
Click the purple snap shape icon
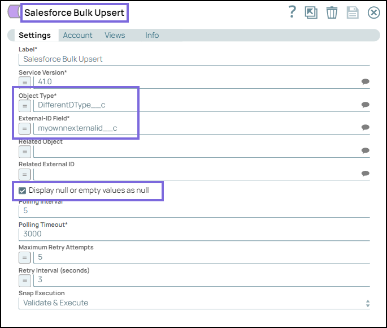tap(14, 11)
